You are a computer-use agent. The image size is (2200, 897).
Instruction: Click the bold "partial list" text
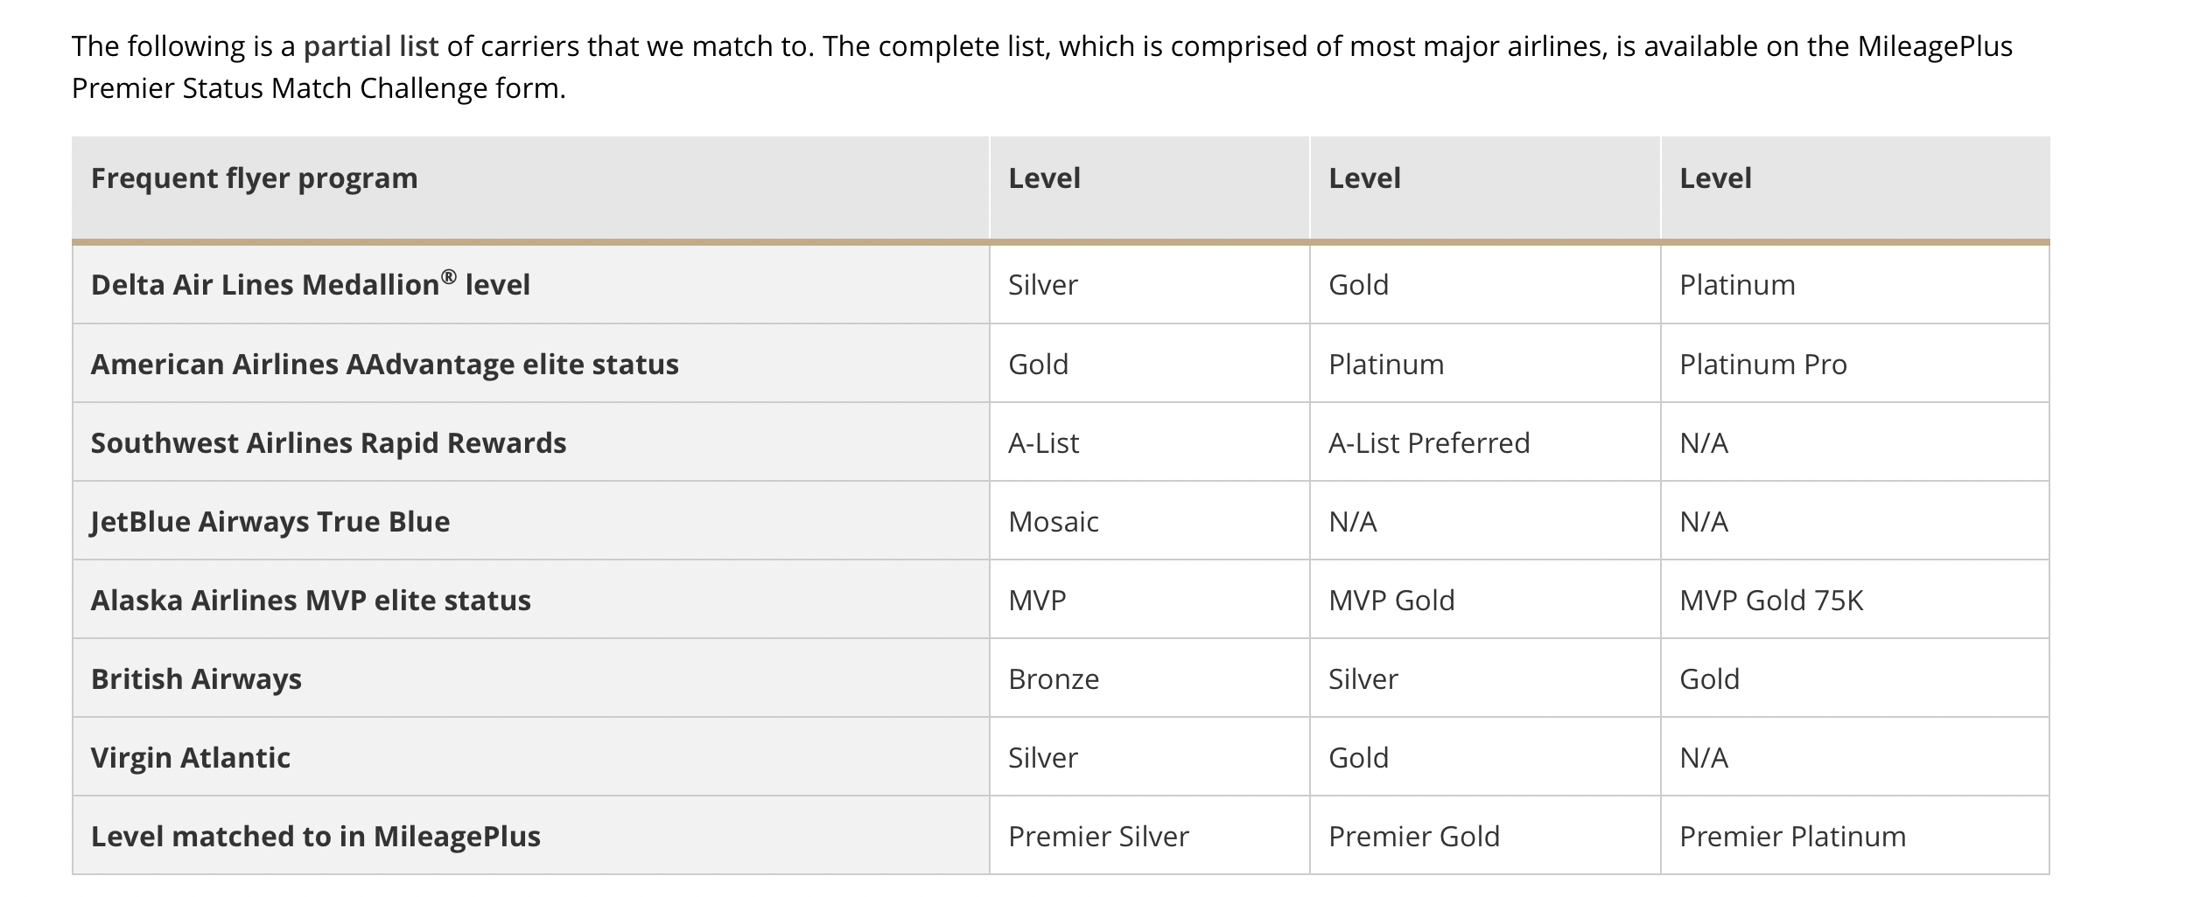coord(370,46)
